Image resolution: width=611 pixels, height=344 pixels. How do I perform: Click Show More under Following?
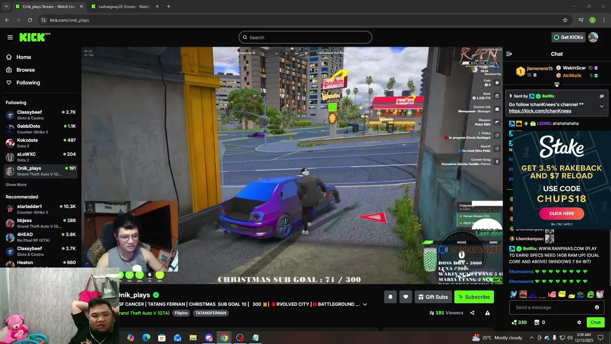16,184
